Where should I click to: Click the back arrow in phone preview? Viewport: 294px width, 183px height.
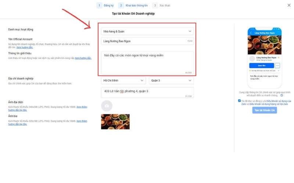(x=251, y=33)
